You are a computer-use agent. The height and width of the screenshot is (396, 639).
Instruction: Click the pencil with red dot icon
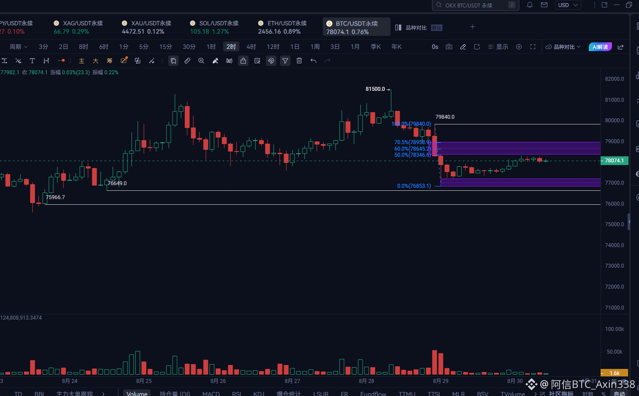(124, 61)
